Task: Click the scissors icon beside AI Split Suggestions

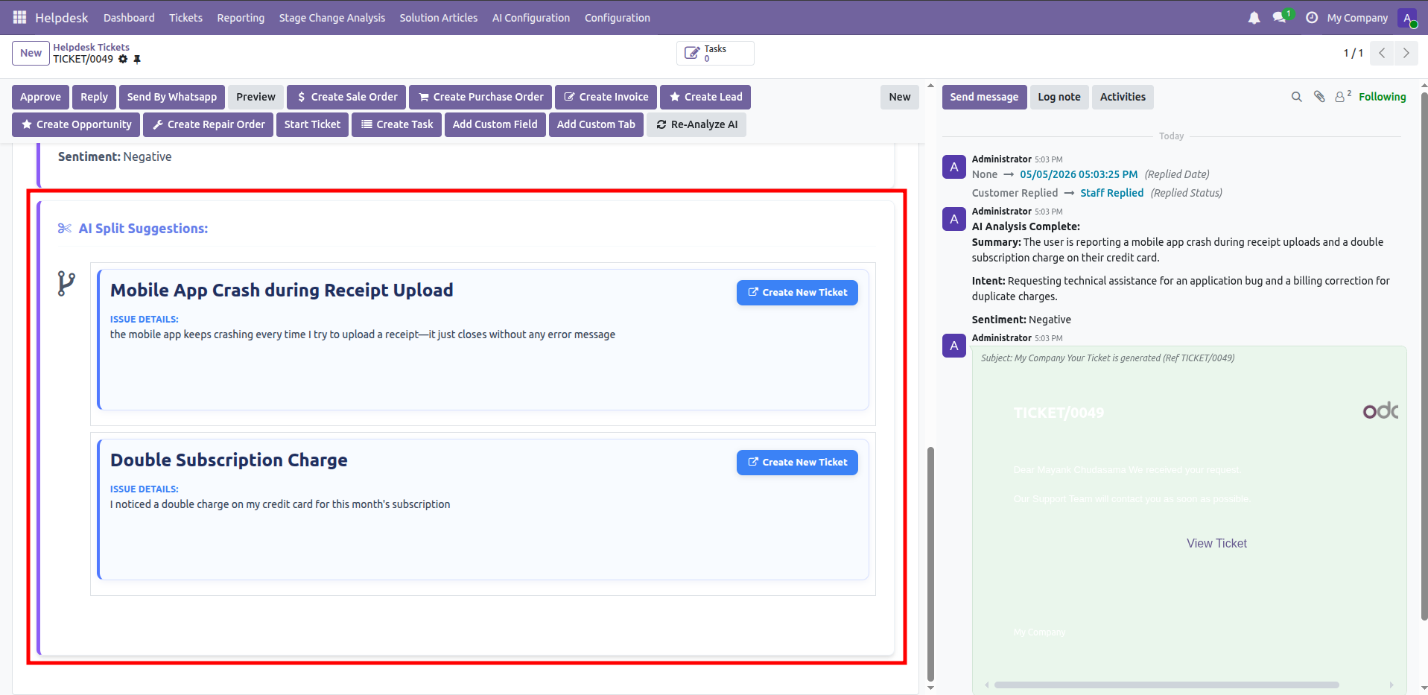Action: (65, 229)
